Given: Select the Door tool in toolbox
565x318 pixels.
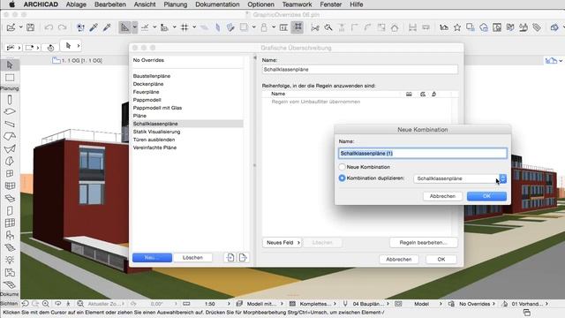Looking at the screenshot, I should (10, 210).
